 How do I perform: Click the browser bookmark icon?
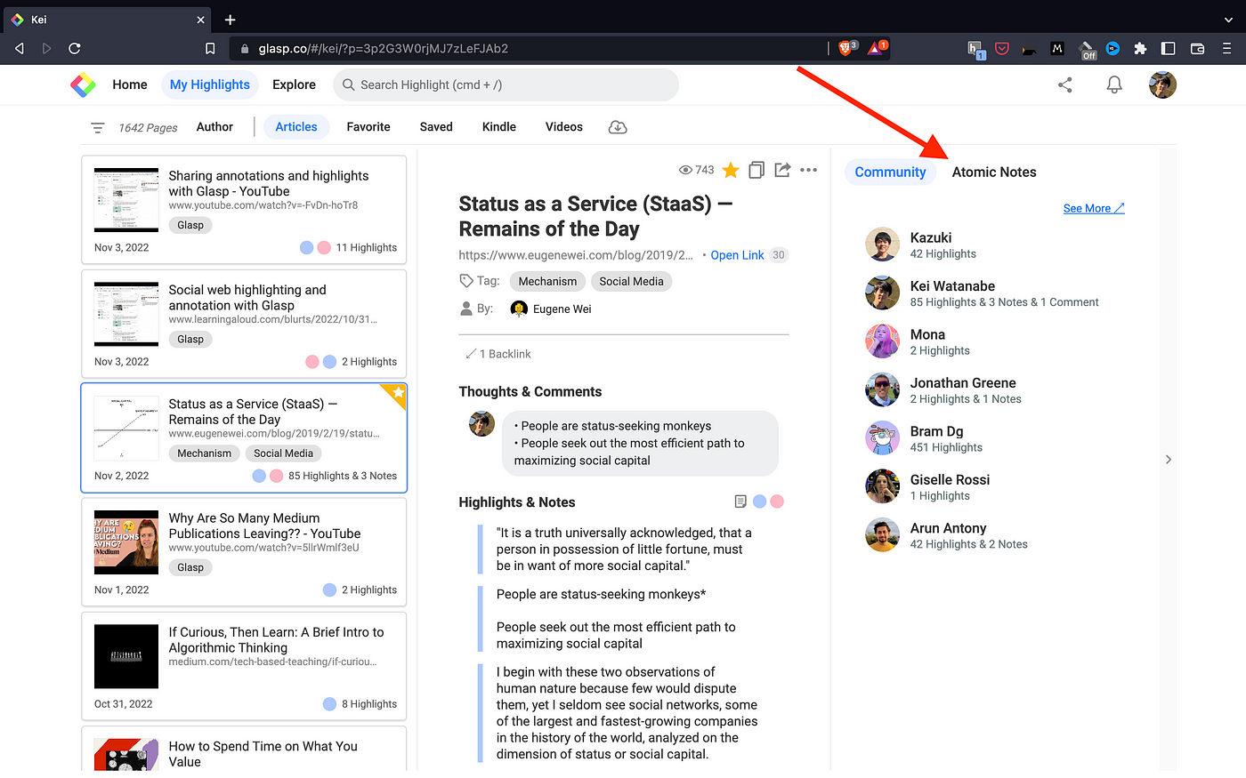(210, 48)
